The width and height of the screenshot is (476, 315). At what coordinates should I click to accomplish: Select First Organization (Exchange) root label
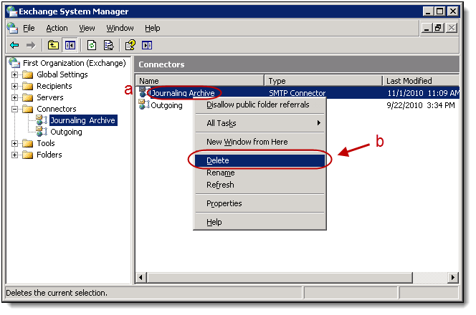75,63
